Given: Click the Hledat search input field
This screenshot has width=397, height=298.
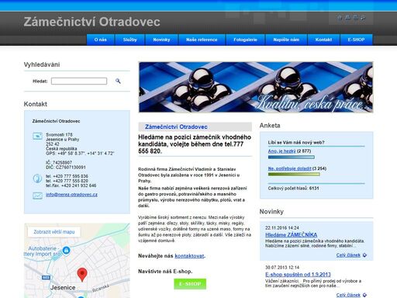Looking at the screenshot, I should tap(79, 81).
